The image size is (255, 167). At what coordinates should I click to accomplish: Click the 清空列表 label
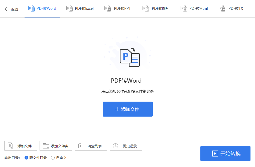coord(95,146)
